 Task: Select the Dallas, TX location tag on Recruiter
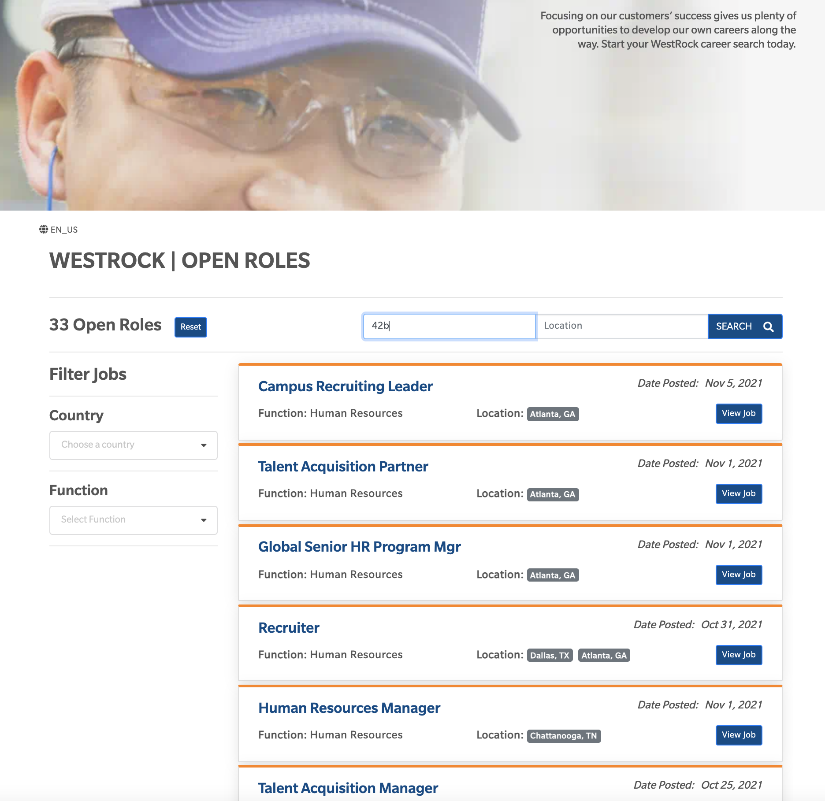549,655
